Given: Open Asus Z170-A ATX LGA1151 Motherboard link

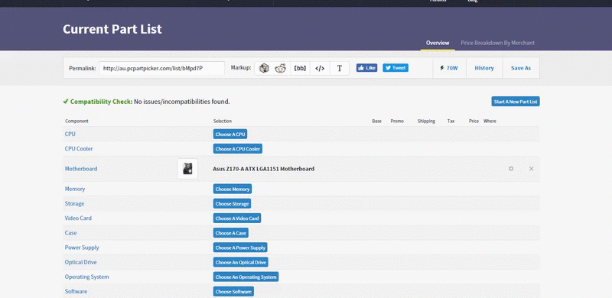Looking at the screenshot, I should [x=263, y=169].
